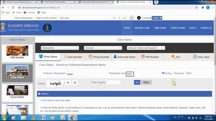Viewport: 216px width, 121px height.
Task: Select the Both radio button
Action: click(186, 73)
